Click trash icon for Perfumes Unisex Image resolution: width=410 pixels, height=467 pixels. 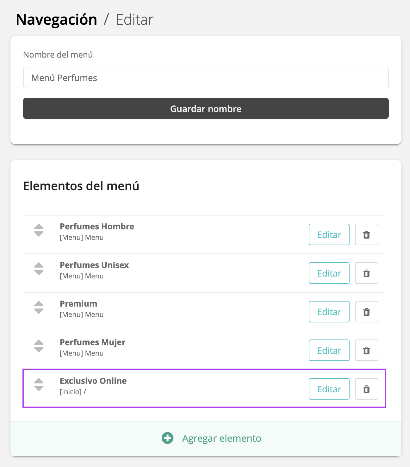tap(366, 273)
